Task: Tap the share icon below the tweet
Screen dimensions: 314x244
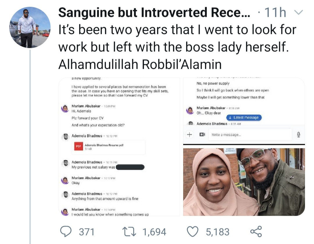Action: tap(256, 232)
